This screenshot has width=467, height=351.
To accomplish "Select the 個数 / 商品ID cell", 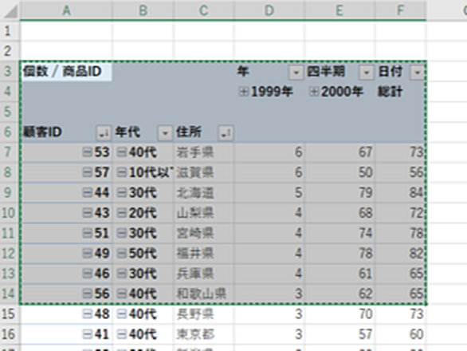I will 66,72.
